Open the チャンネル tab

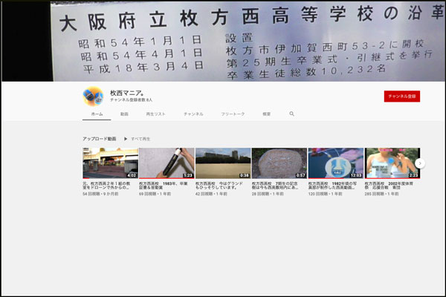click(x=193, y=114)
